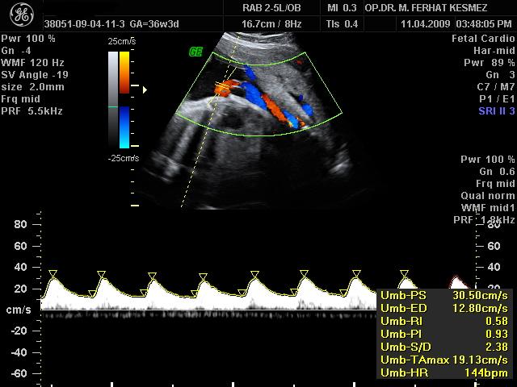The height and width of the screenshot is (387, 517).
Task: Select the Umb-PS measurement row
Action: point(443,295)
